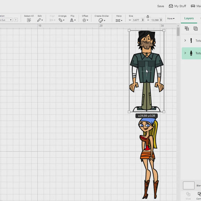Screen dimensions: 201x201
Task: Open the Offset tool
Action: point(85,20)
